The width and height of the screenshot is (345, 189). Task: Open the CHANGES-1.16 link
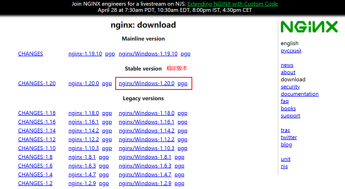point(37,122)
